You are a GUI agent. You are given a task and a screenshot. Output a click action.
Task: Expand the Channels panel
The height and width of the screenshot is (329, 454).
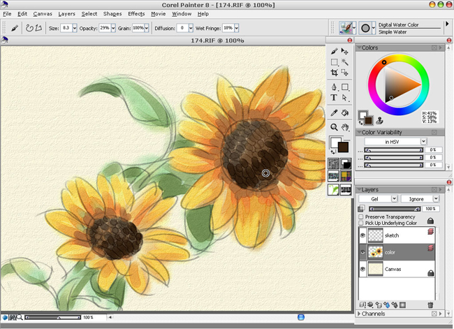point(360,314)
